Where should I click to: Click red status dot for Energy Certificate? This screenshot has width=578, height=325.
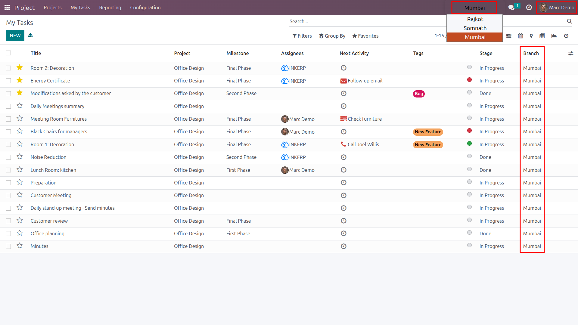(x=469, y=80)
